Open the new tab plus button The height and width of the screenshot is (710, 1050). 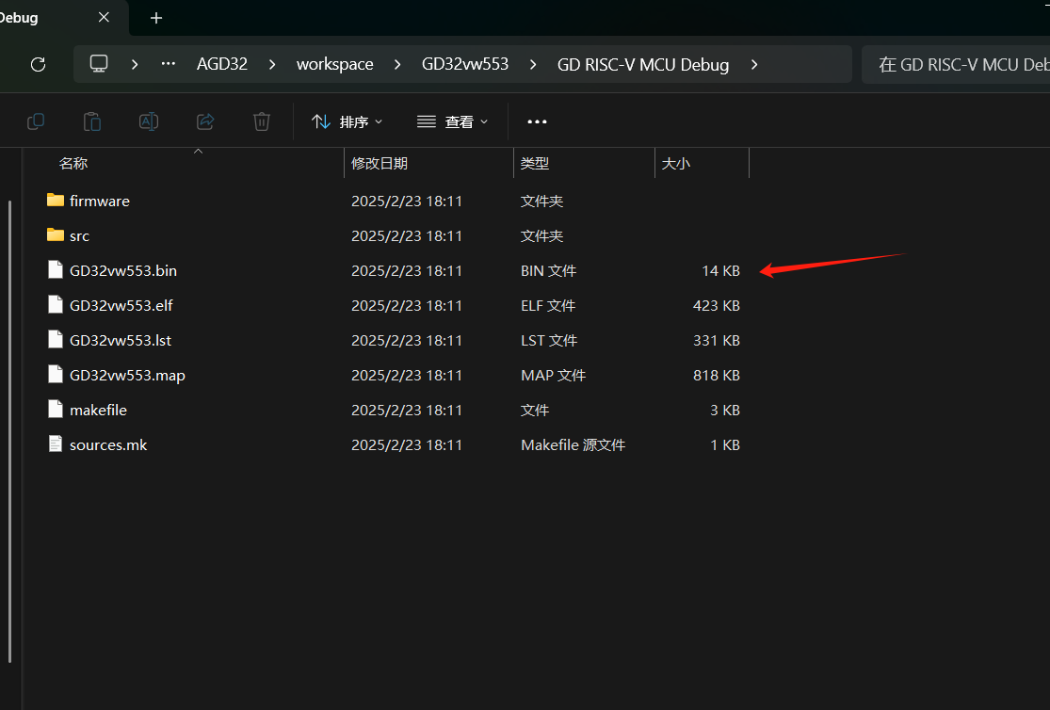pyautogui.click(x=156, y=18)
